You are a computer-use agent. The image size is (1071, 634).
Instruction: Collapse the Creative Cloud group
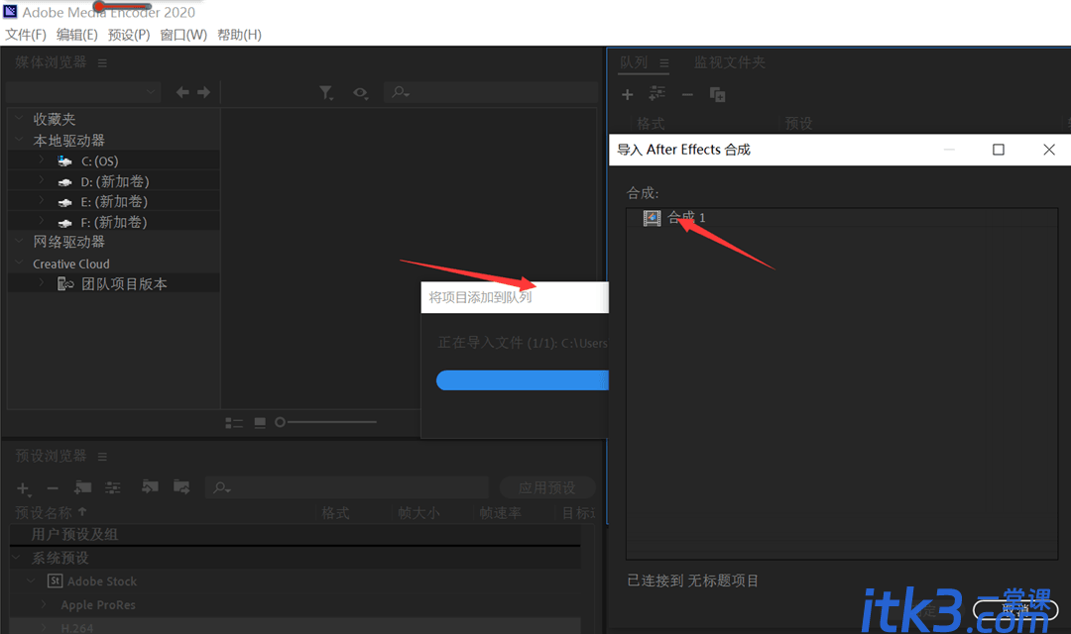(19, 263)
